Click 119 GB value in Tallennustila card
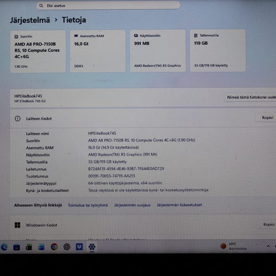 [x=201, y=43]
